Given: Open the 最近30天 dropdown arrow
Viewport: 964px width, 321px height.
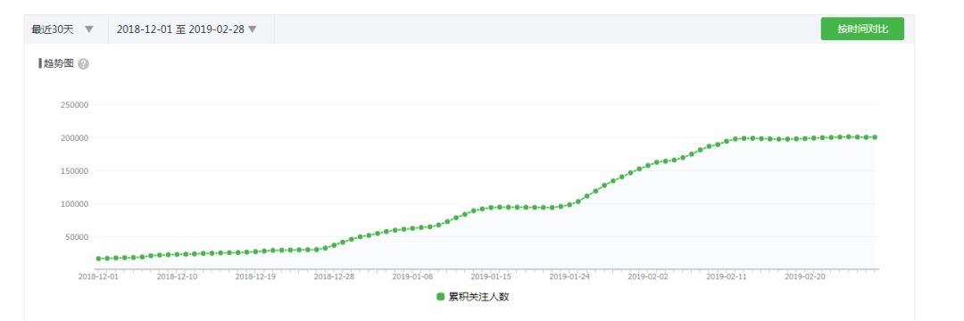Looking at the screenshot, I should 89,29.
